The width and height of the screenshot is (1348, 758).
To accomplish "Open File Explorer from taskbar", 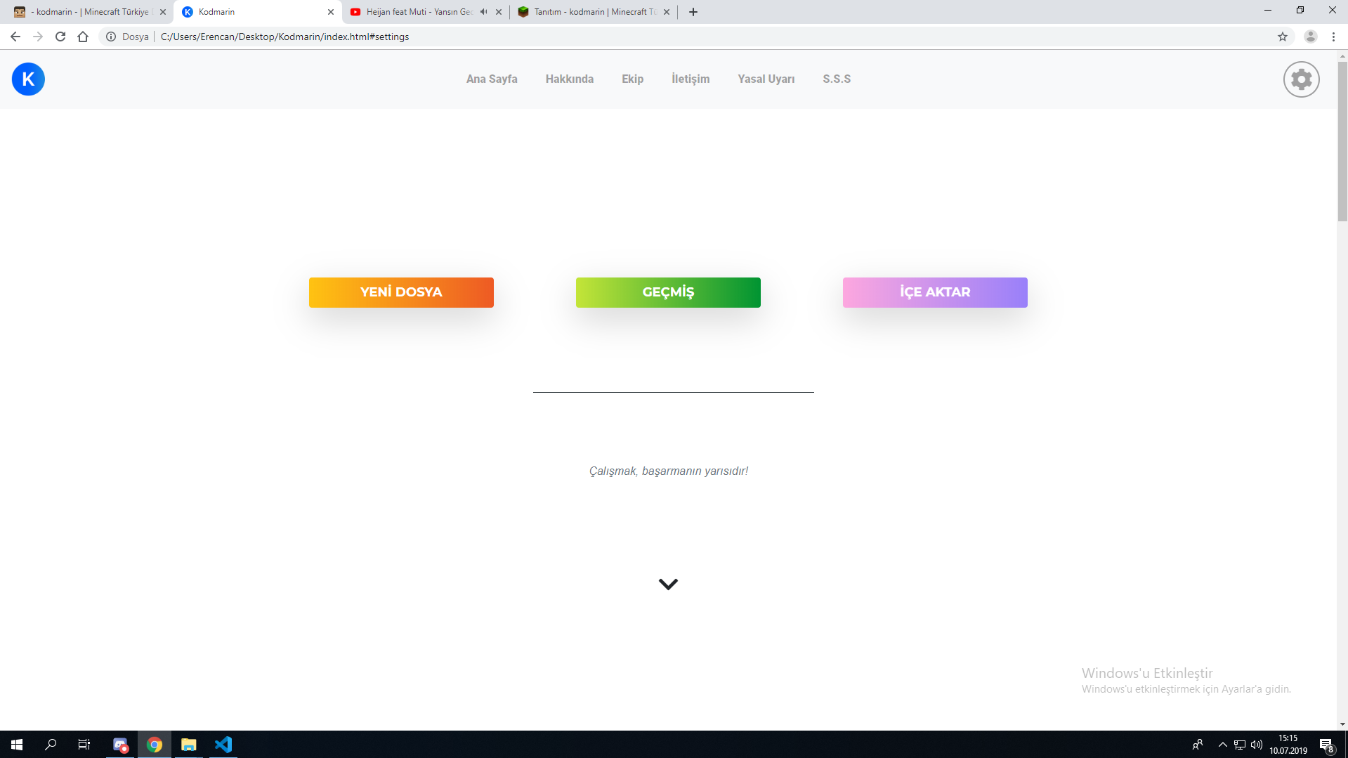I will [x=188, y=745].
